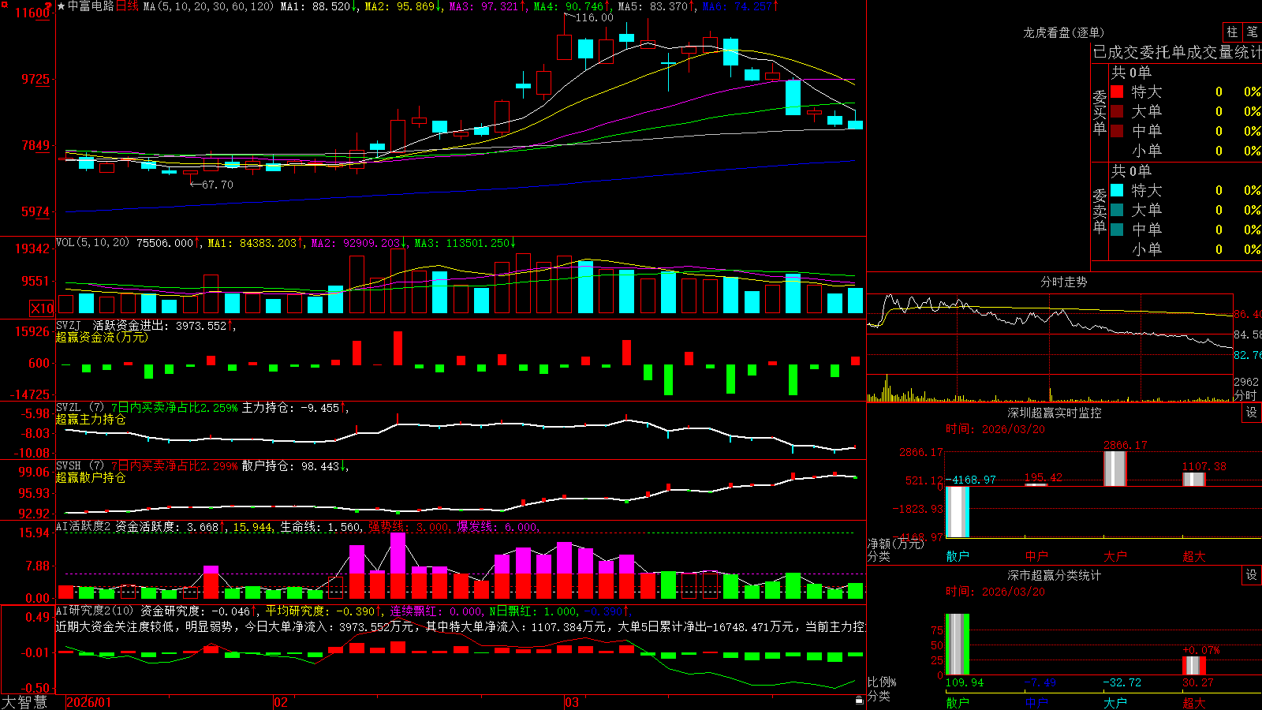Click the red 超大 label in 实时监控
Image resolution: width=1262 pixels, height=710 pixels.
1194,556
